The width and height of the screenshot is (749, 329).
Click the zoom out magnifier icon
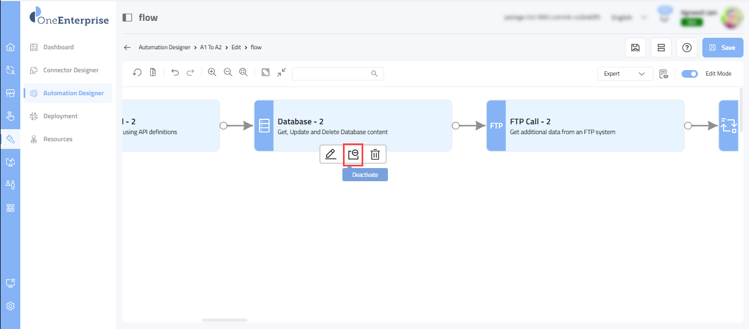228,72
